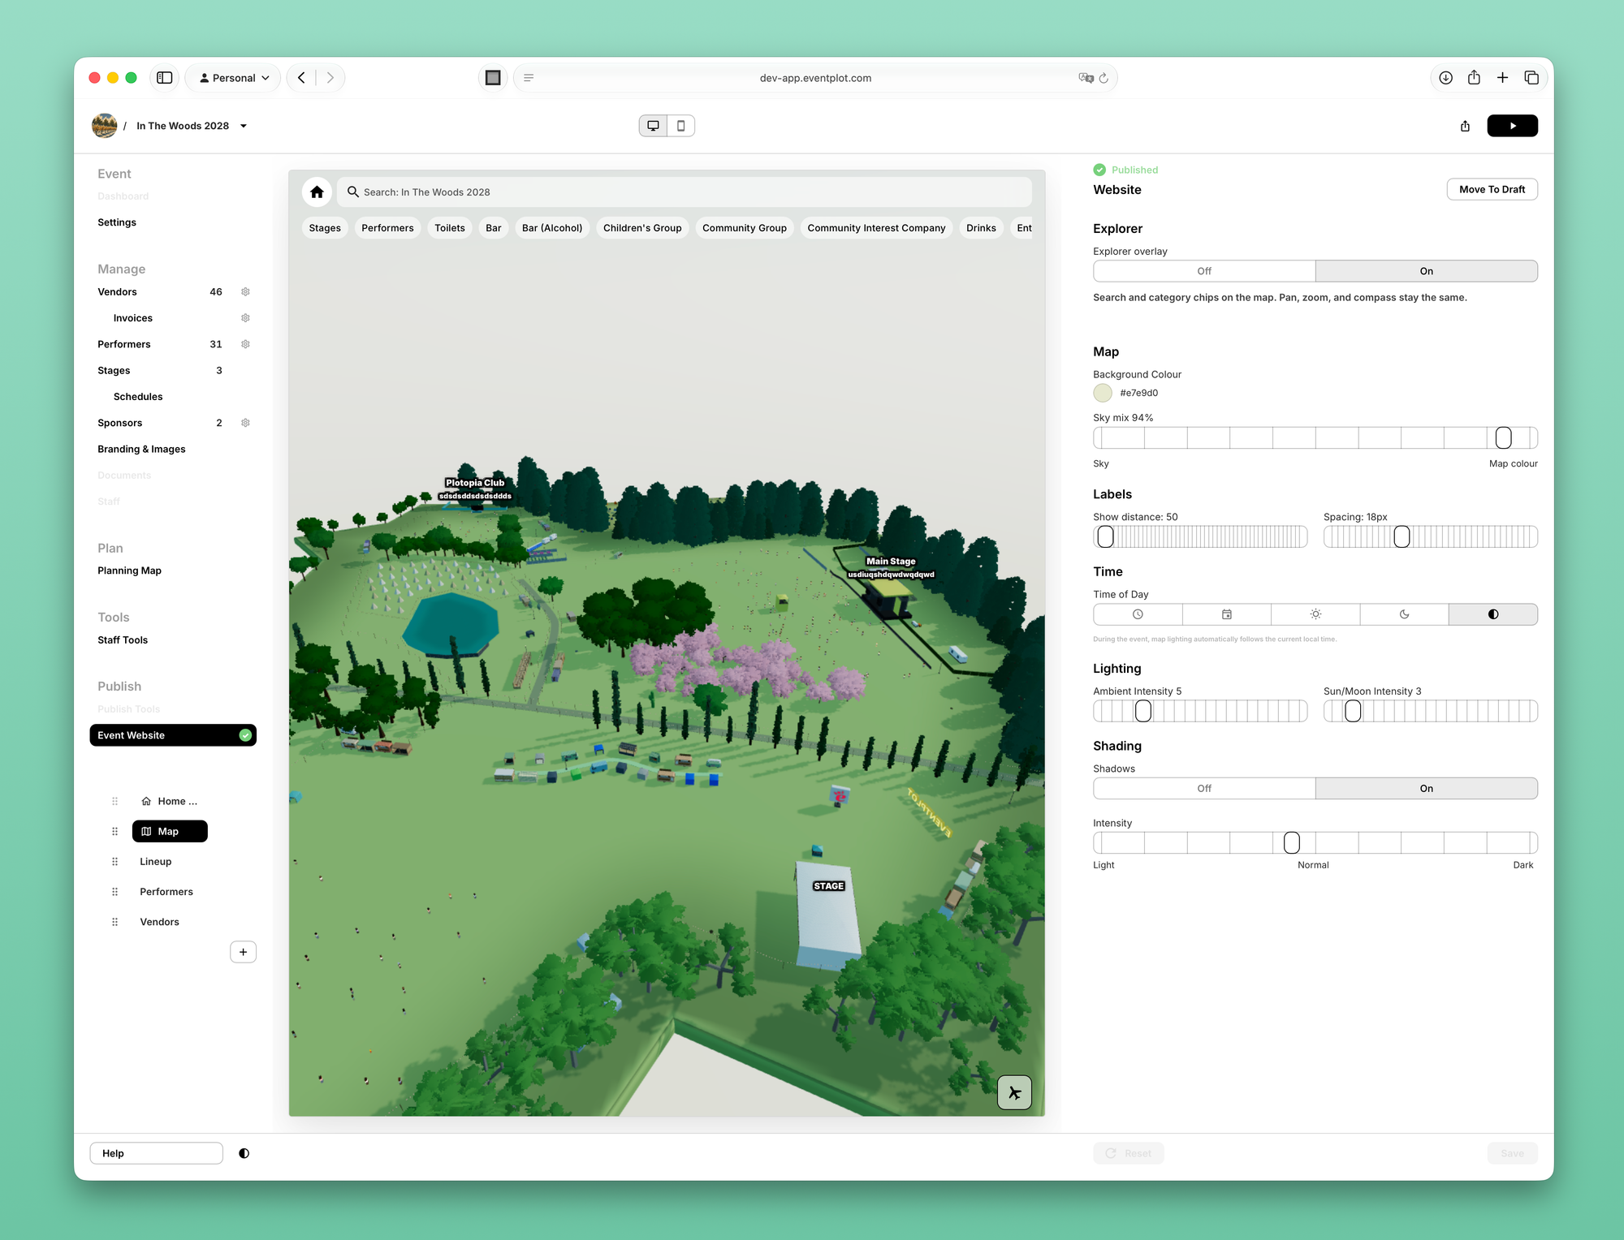The height and width of the screenshot is (1240, 1624).
Task: Open the Planning Map menu item
Action: 129,570
